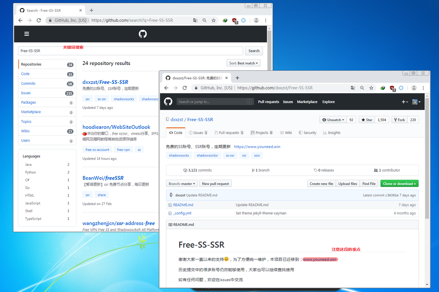The image size is (439, 292).
Task: Reload the GitHub search page
Action: (x=39, y=20)
